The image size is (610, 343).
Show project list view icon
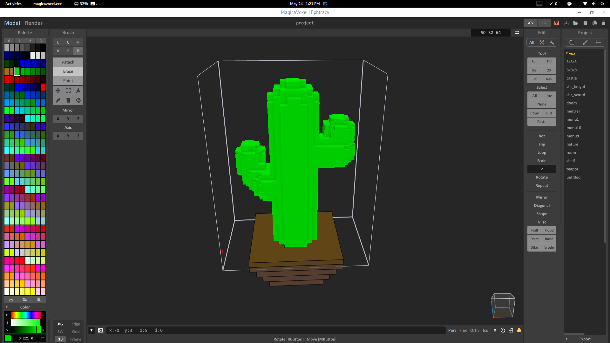click(x=598, y=43)
